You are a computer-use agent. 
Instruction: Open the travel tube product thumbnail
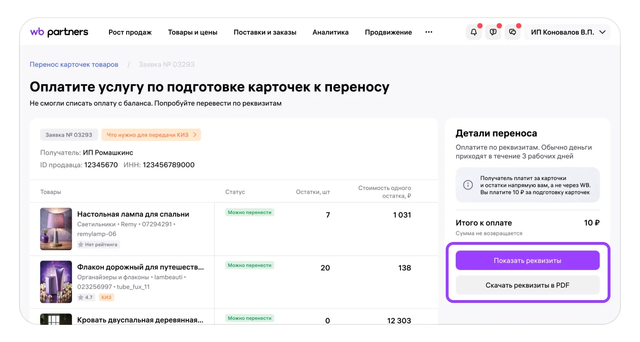tap(56, 282)
